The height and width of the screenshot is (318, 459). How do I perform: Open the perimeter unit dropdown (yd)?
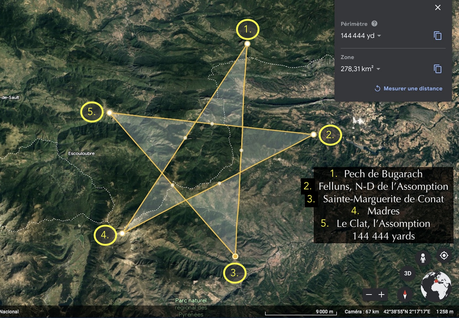coord(379,36)
